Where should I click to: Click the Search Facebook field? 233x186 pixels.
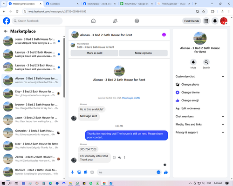(x=37, y=21)
